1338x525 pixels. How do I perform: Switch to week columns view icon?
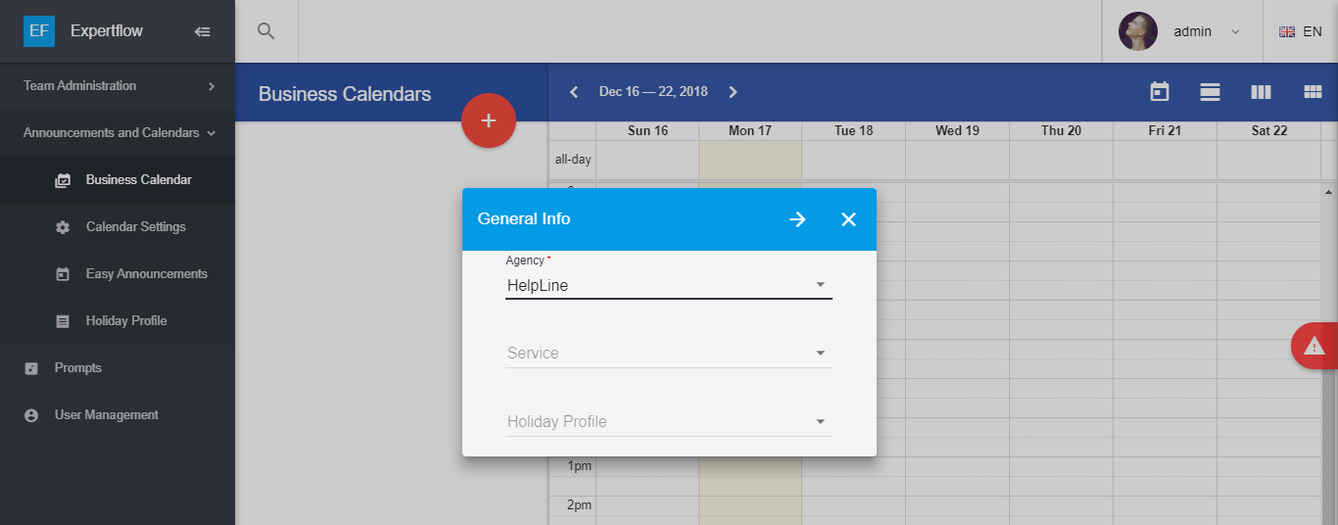1261,92
